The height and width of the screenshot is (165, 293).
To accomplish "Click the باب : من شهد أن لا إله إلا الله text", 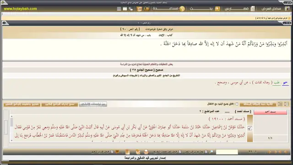I will click(136, 35).
